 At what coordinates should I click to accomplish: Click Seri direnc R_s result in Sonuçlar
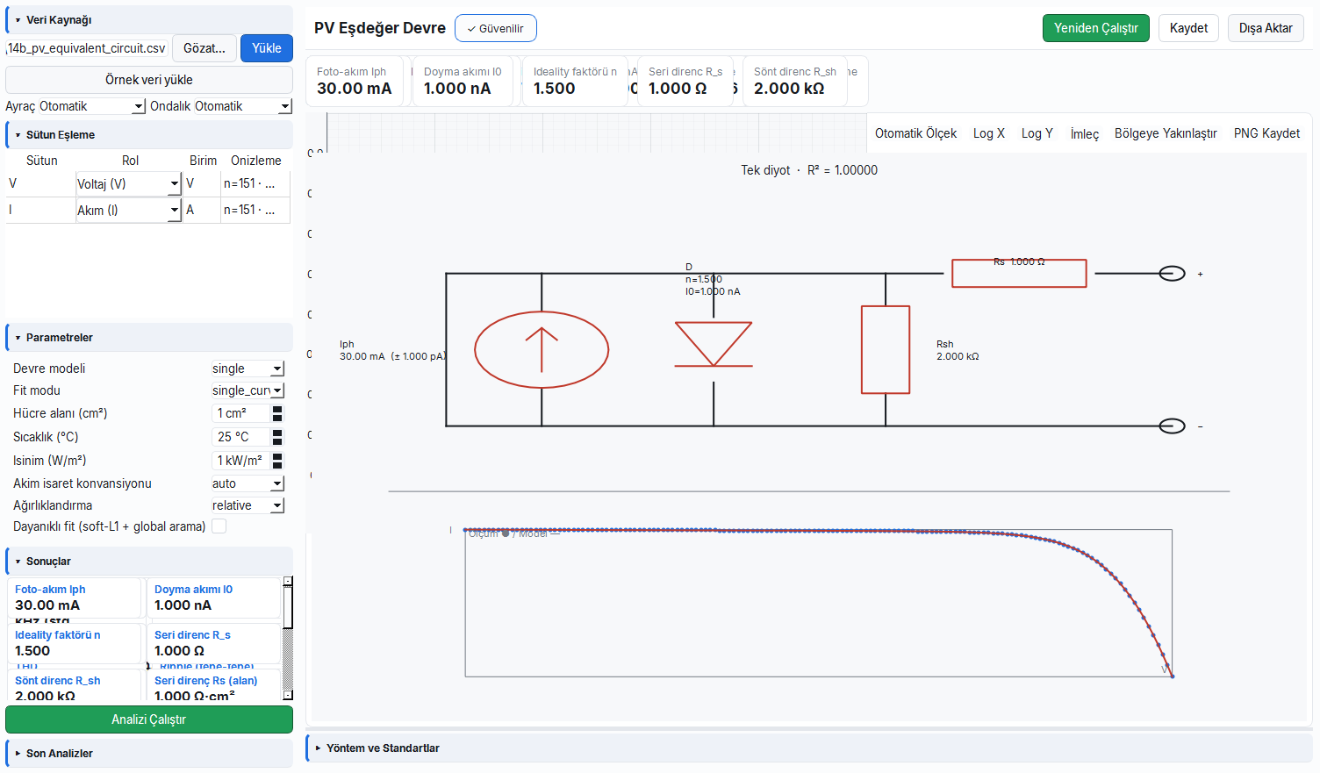point(215,643)
